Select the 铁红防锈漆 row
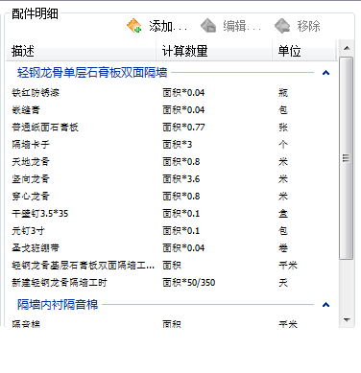This screenshot has width=361, height=373. click(172, 93)
